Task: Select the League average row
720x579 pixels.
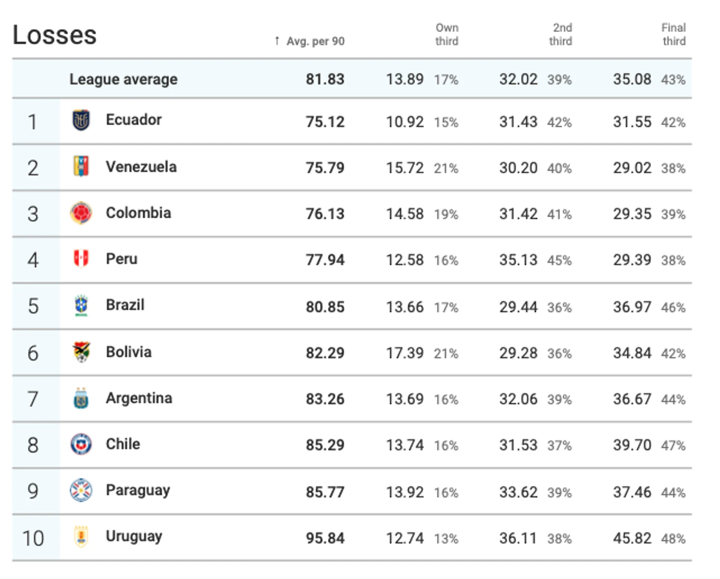Action: tap(123, 79)
